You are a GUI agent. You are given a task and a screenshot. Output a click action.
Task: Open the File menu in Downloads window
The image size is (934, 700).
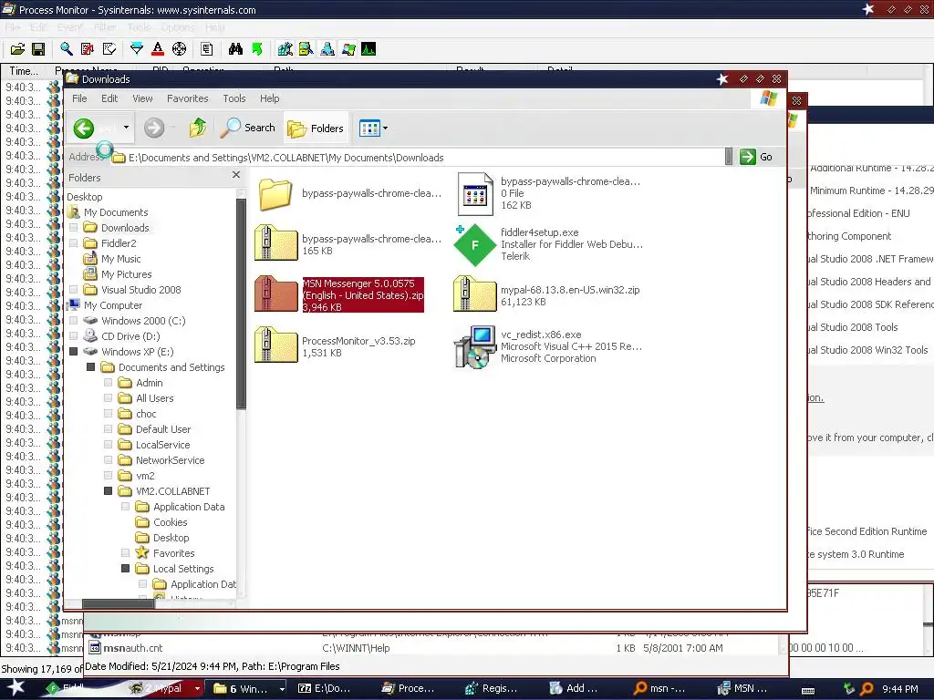(x=79, y=98)
